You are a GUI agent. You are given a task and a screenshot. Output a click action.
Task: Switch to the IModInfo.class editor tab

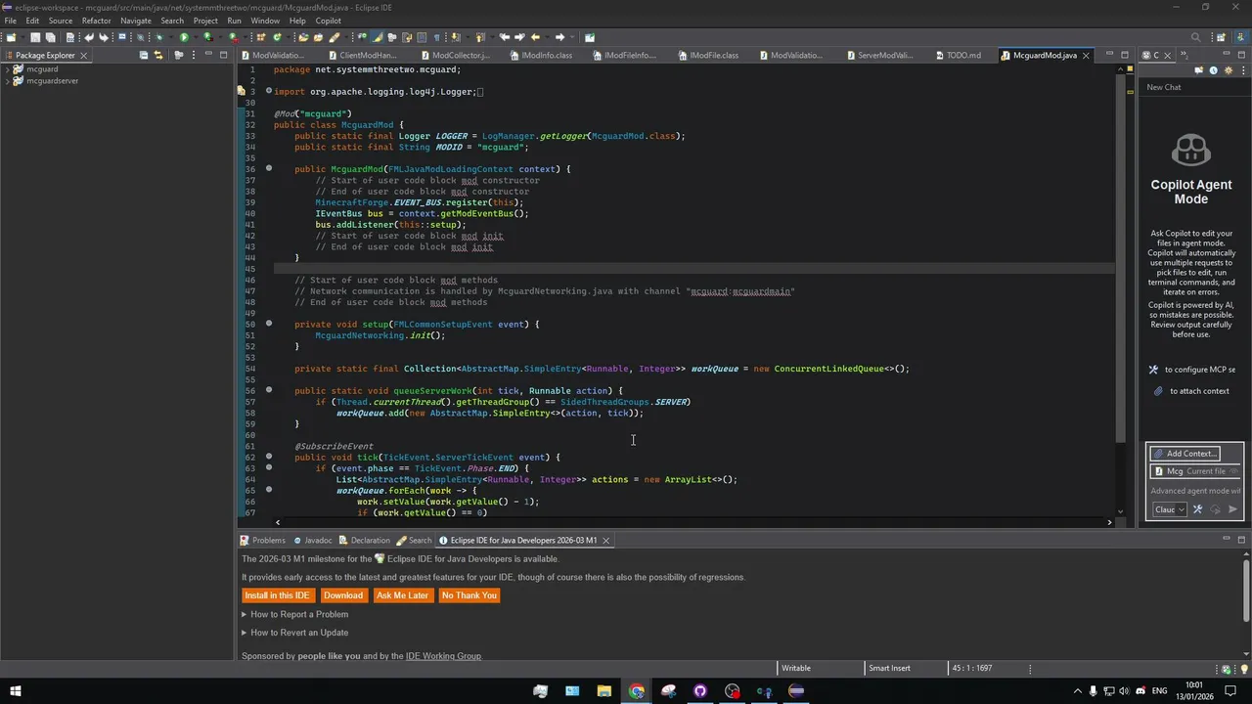540,56
